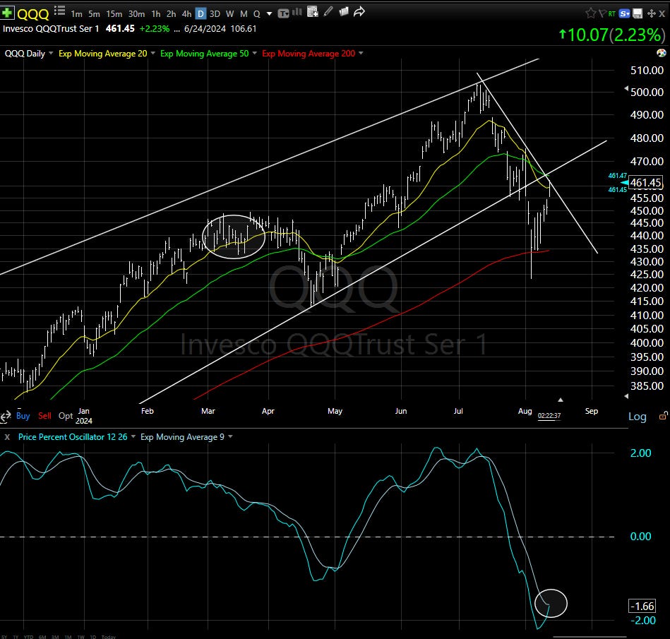
Task: Select the Q quarterly timeframe
Action: [x=257, y=14]
